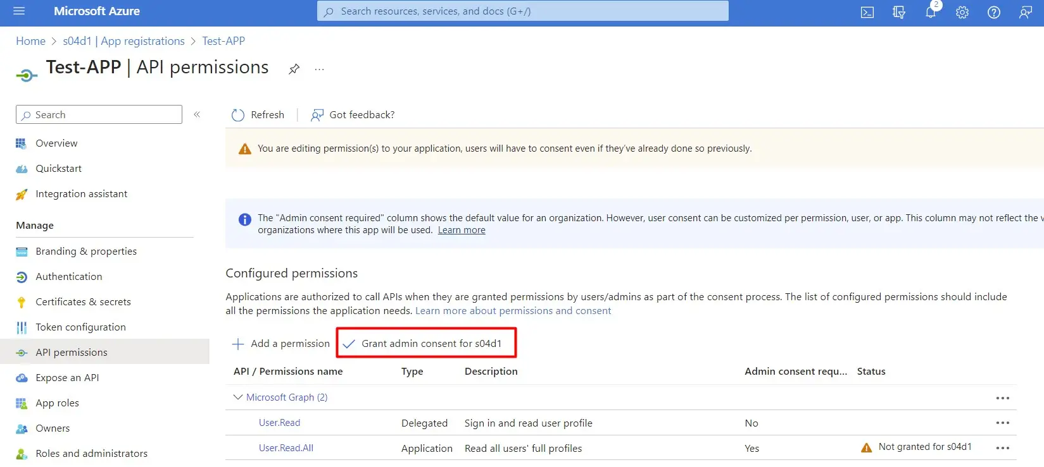
Task: Open the User.Read.All permission link
Action: click(x=286, y=448)
